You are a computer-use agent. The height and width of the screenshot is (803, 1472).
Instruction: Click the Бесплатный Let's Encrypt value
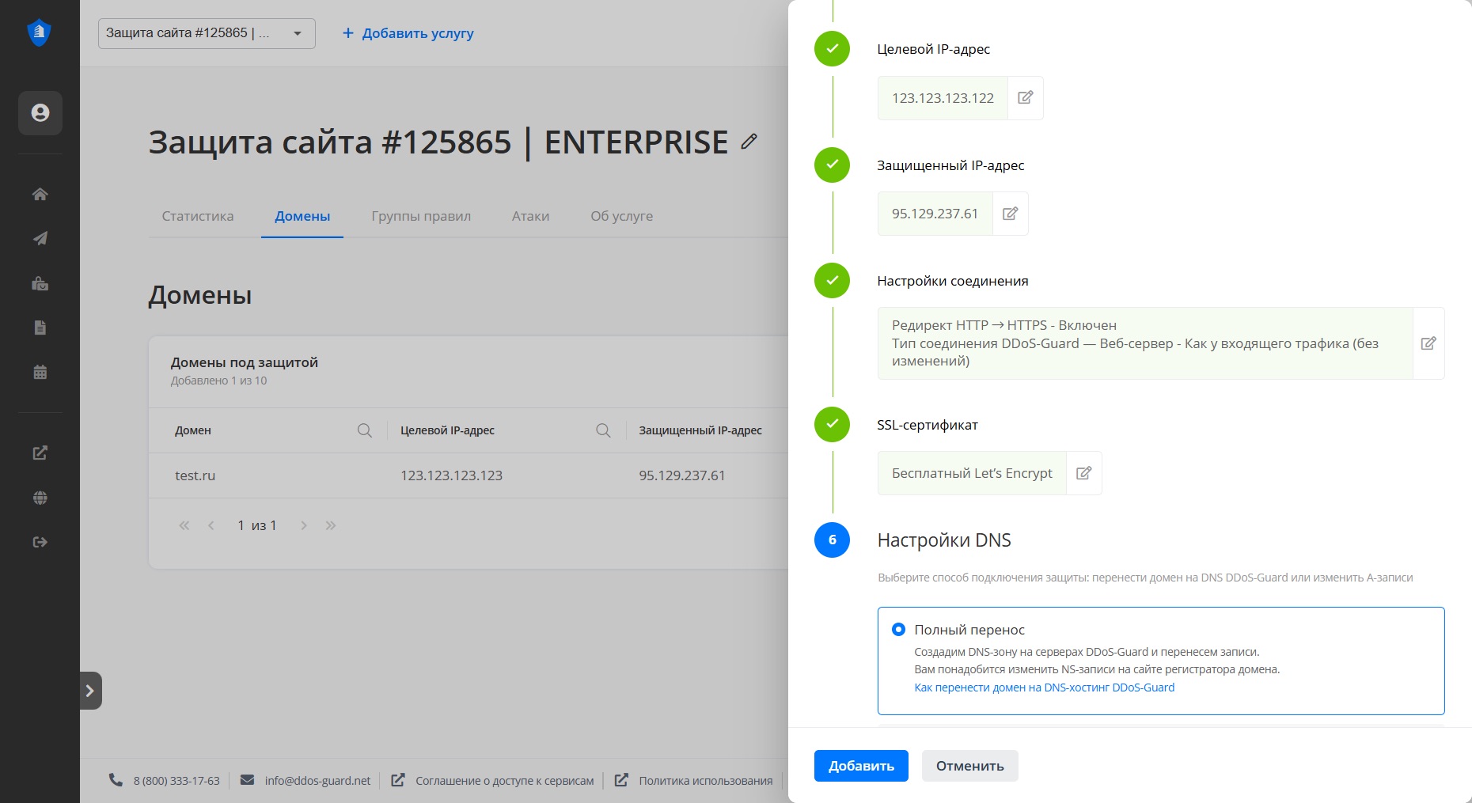point(972,473)
